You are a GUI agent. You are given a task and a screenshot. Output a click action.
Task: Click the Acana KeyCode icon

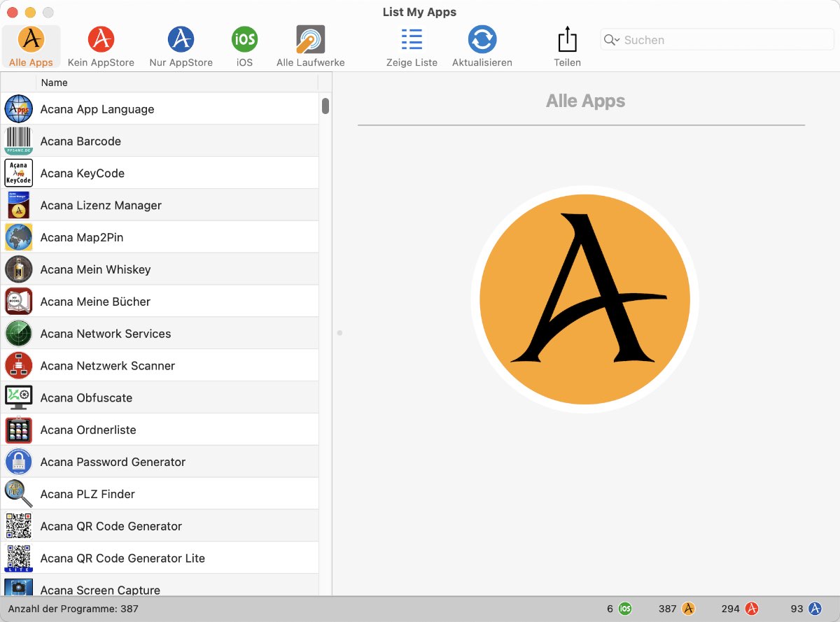tap(19, 174)
